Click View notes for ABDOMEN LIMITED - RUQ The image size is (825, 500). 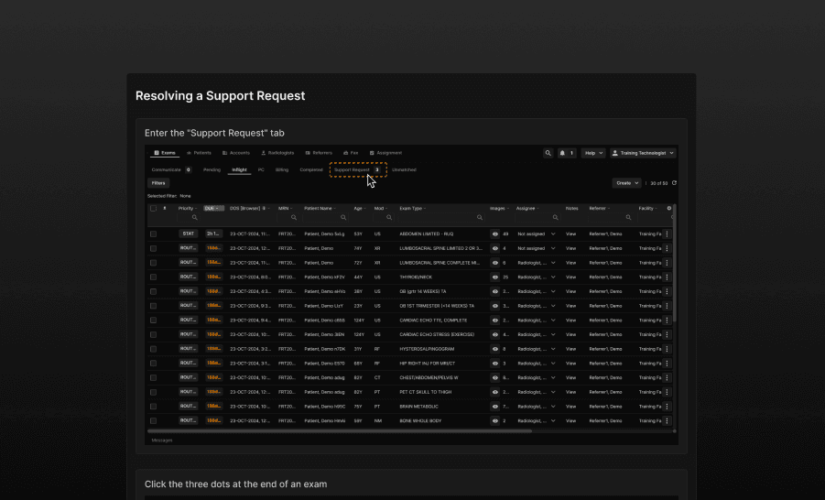point(570,234)
